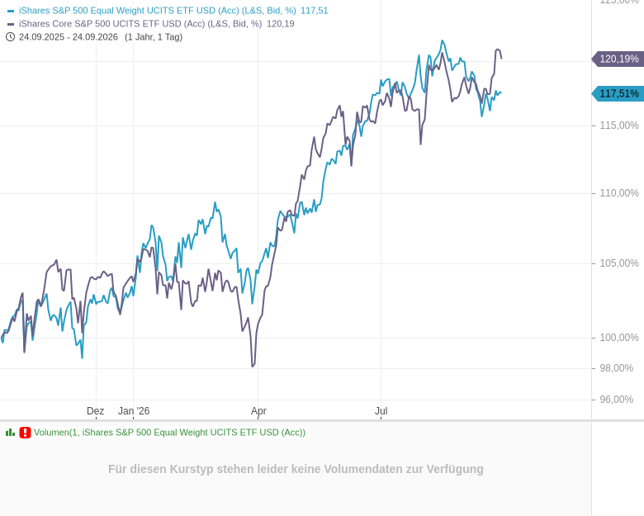Image resolution: width=644 pixels, height=516 pixels.
Task: Click the clock icon beside date range
Action: click(x=10, y=37)
